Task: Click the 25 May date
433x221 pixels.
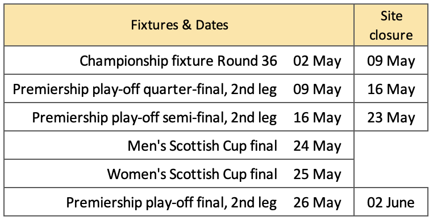Action: coord(317,175)
